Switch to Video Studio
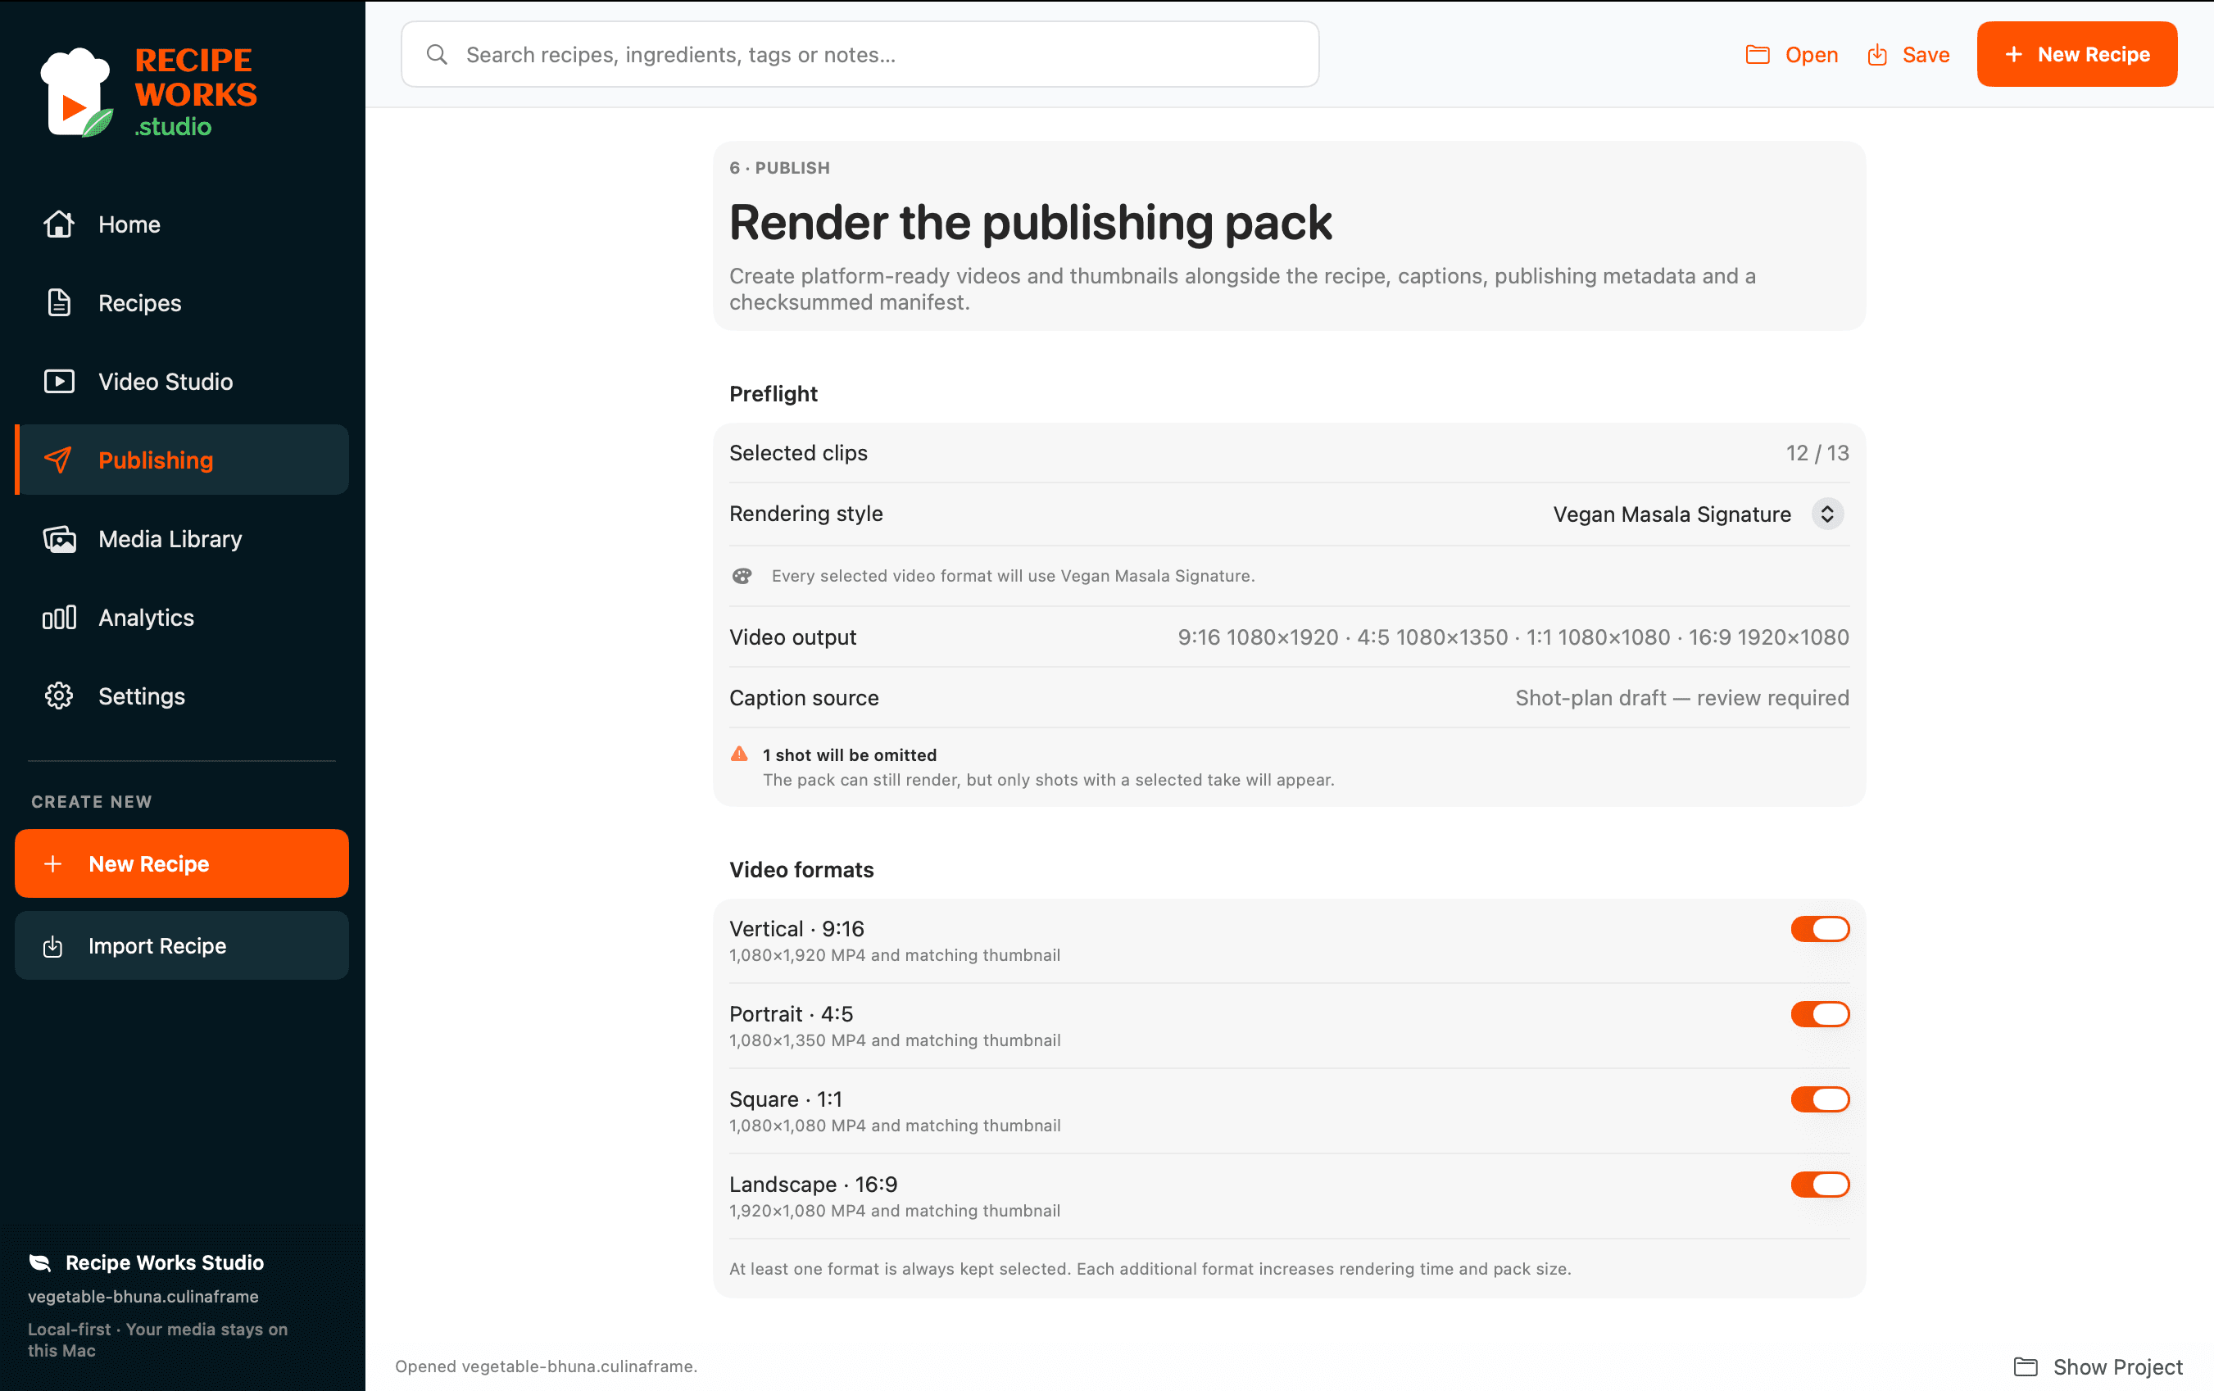 pyautogui.click(x=182, y=382)
